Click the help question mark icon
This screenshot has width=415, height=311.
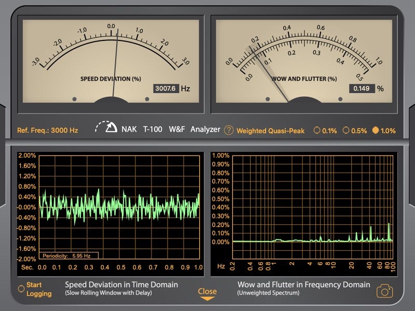(x=229, y=130)
